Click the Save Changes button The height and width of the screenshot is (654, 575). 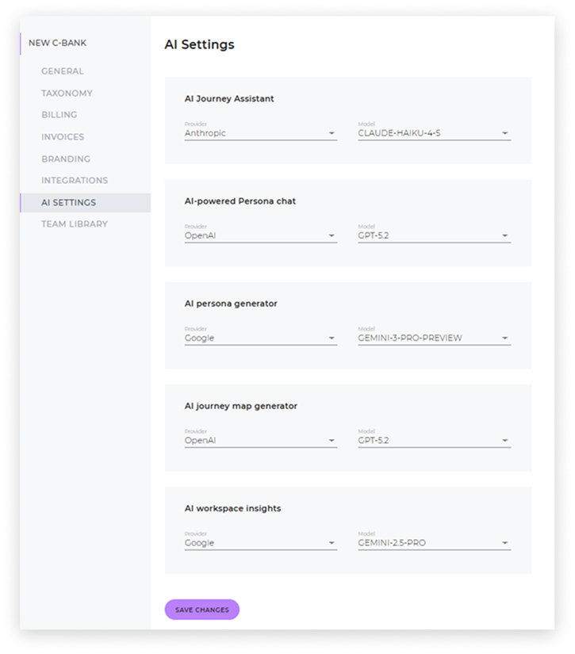click(202, 610)
